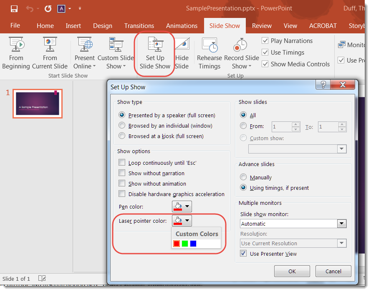The height and width of the screenshot is (292, 371).
Task: Open the Review ribbon tab
Action: point(262,25)
